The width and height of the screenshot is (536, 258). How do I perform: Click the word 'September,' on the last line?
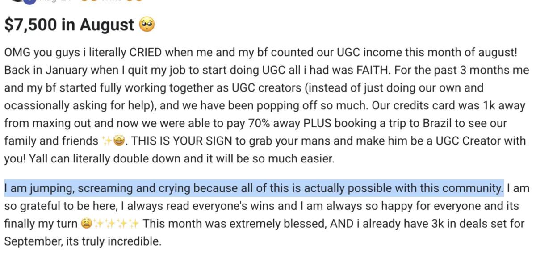point(28,241)
